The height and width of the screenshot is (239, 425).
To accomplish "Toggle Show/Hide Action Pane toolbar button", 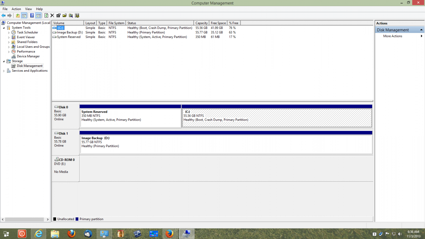I will point(39,15).
